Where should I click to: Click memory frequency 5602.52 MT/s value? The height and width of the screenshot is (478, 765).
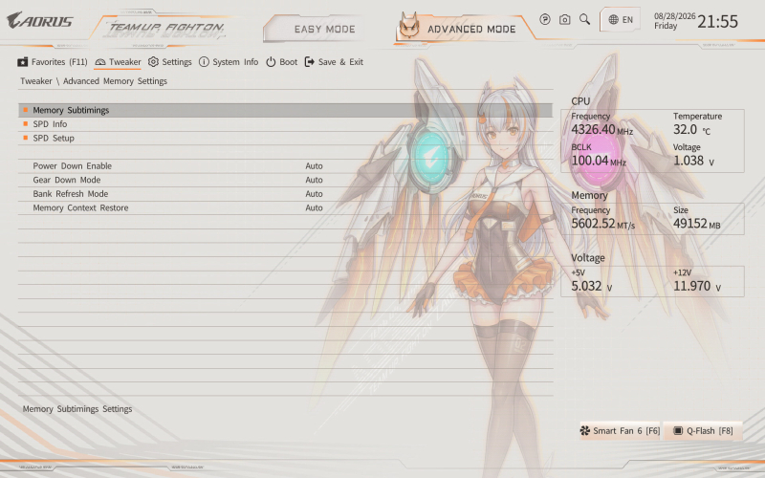pos(603,224)
